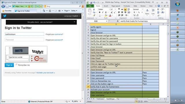Cut selection with the scissors icon
185x104 pixels.
pos(94,10)
